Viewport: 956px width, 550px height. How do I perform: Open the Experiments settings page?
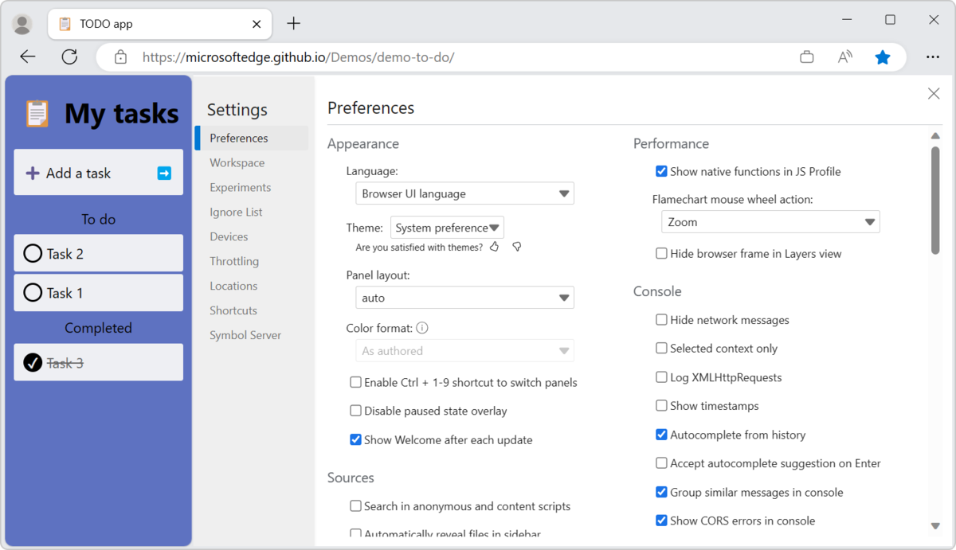click(x=241, y=187)
